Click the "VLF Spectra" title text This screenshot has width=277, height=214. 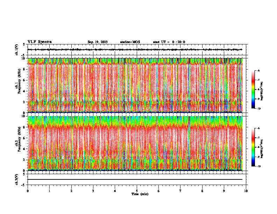click(40, 42)
